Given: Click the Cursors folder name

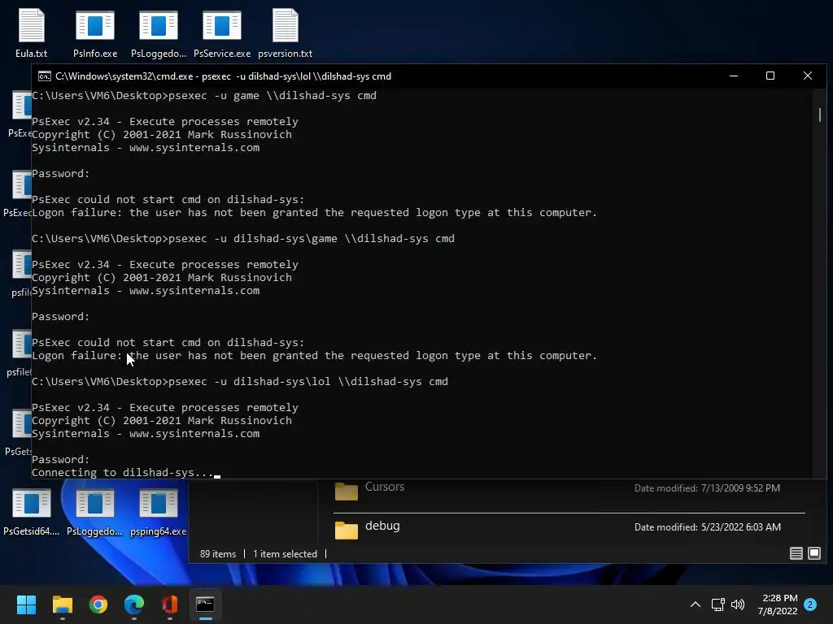Looking at the screenshot, I should tap(385, 487).
